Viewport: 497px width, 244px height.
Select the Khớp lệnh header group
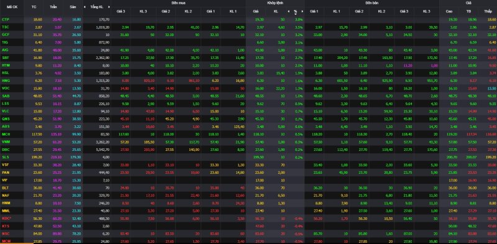(275, 2)
